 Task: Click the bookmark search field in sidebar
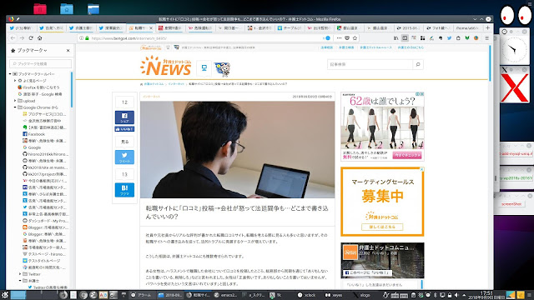pos(41,63)
